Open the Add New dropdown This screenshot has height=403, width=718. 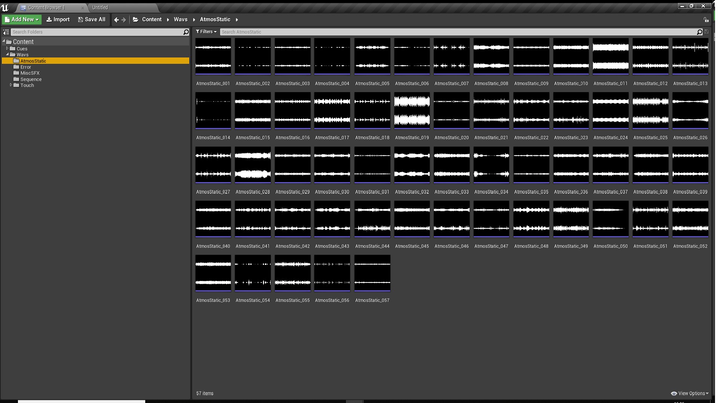click(22, 20)
